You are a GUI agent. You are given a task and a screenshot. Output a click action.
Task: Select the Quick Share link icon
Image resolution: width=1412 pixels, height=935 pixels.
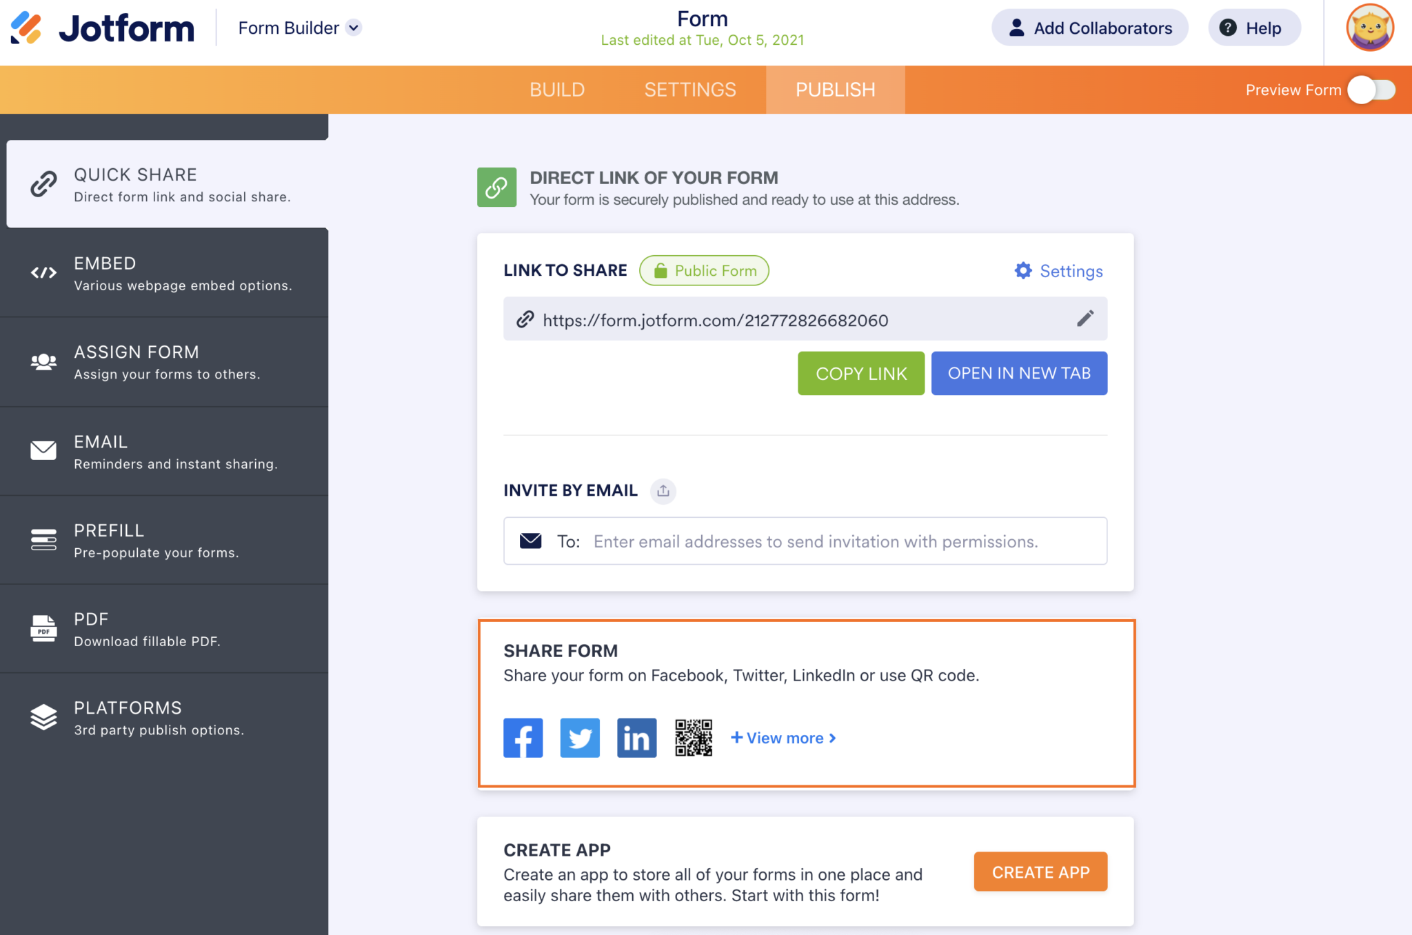(x=43, y=183)
